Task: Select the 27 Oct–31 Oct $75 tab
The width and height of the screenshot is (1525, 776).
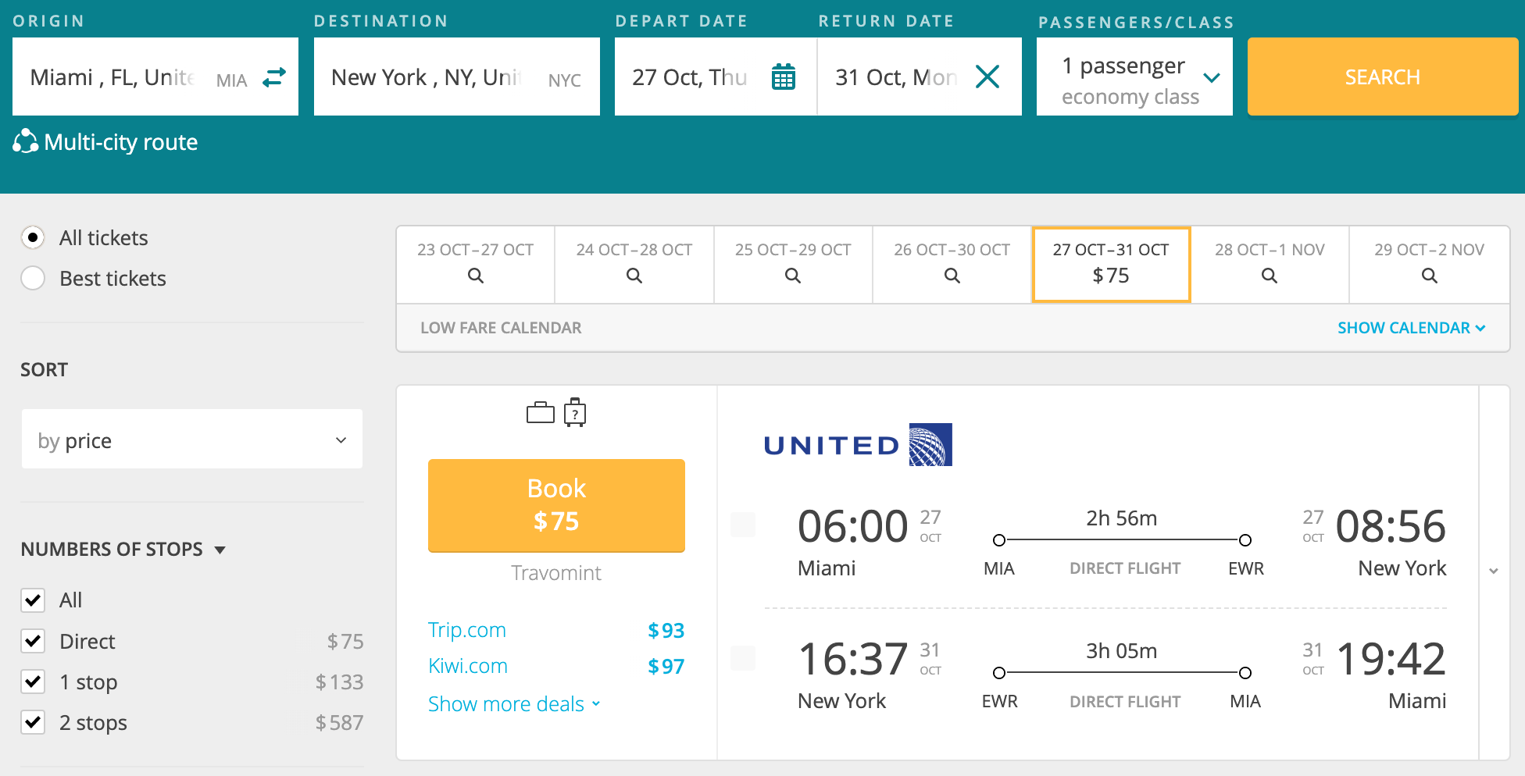Action: 1111,264
